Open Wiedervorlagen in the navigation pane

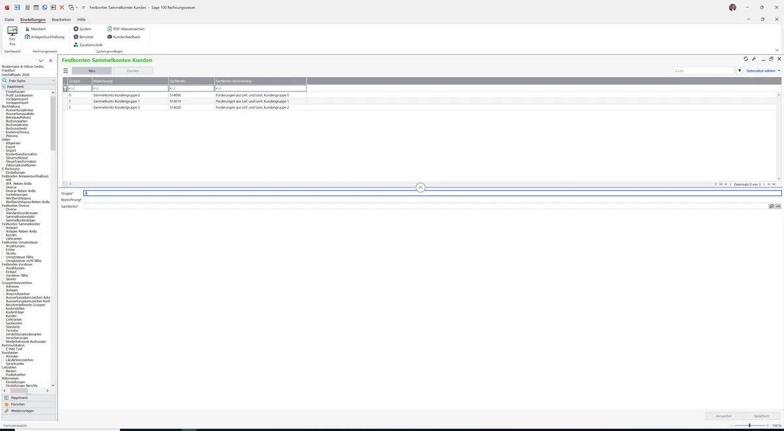pyautogui.click(x=28, y=411)
